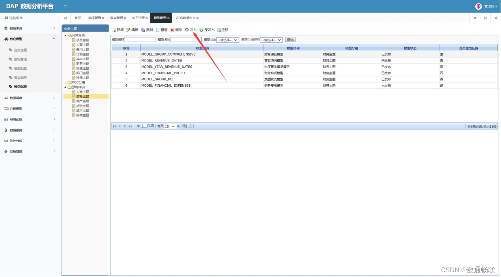Select 费用主题 in the theme tree
The height and width of the screenshot is (277, 501).
(x=82, y=50)
